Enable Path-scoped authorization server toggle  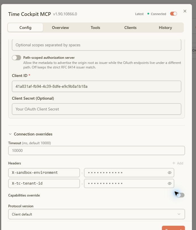pyautogui.click(x=16, y=58)
